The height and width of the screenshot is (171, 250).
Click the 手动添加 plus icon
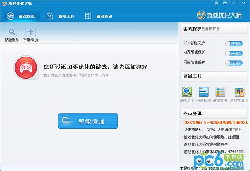pos(30,32)
